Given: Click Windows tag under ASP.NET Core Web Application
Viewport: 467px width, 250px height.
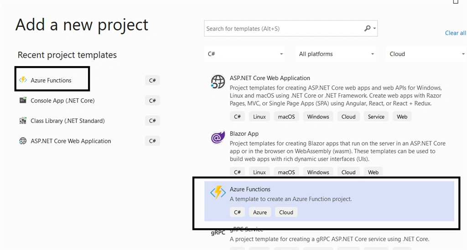Looking at the screenshot, I should tap(318, 117).
